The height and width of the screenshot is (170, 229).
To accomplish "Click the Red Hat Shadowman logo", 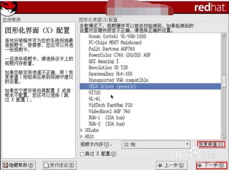I will [9, 8].
